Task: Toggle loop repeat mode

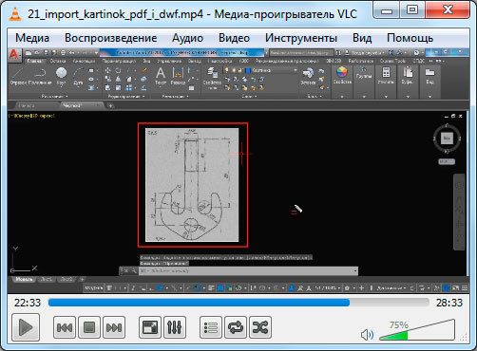Action: point(236,327)
